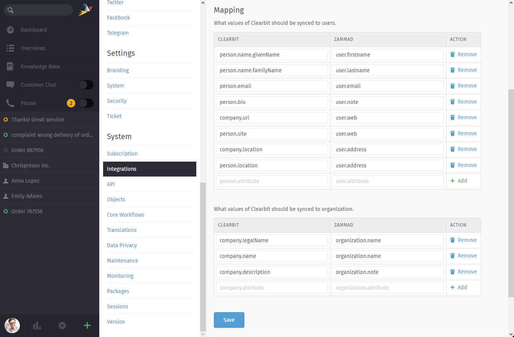Click trash icon for company.legalName row
This screenshot has width=514, height=337.
tap(453, 240)
